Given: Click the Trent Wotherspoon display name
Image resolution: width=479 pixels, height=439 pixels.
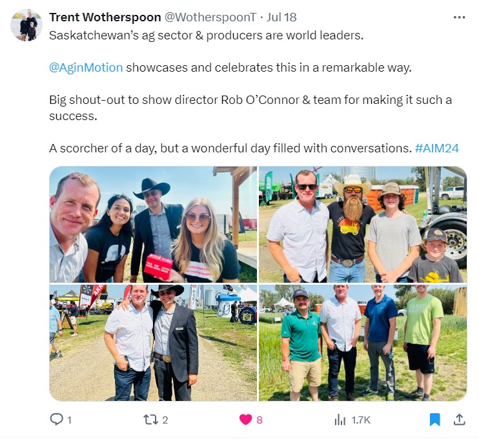Looking at the screenshot, I should (105, 17).
